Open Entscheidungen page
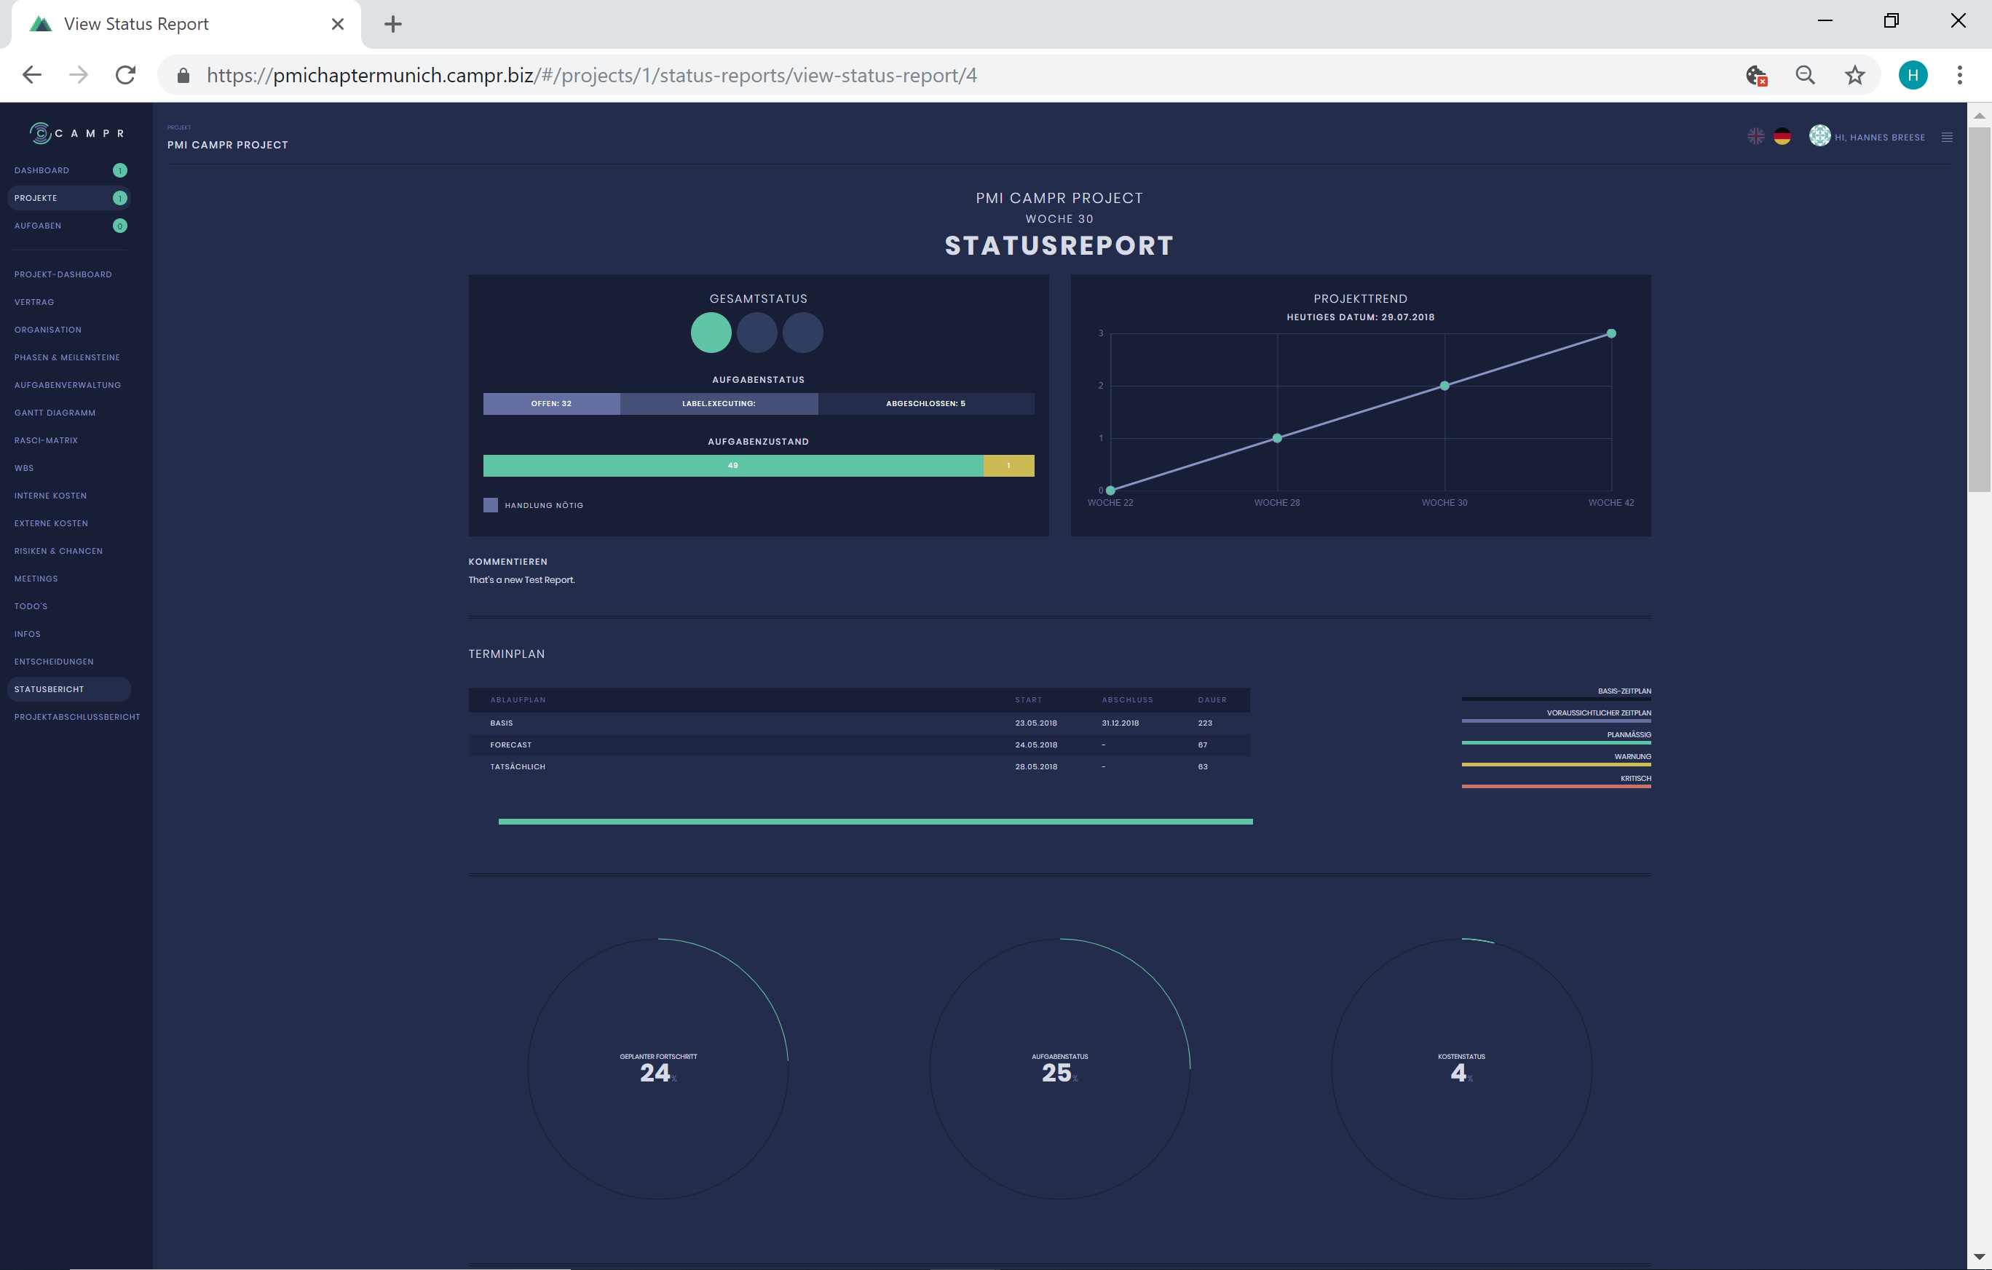Image resolution: width=1992 pixels, height=1270 pixels. [54, 662]
